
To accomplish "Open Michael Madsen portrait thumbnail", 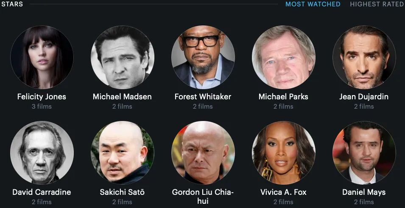I will [123, 57].
